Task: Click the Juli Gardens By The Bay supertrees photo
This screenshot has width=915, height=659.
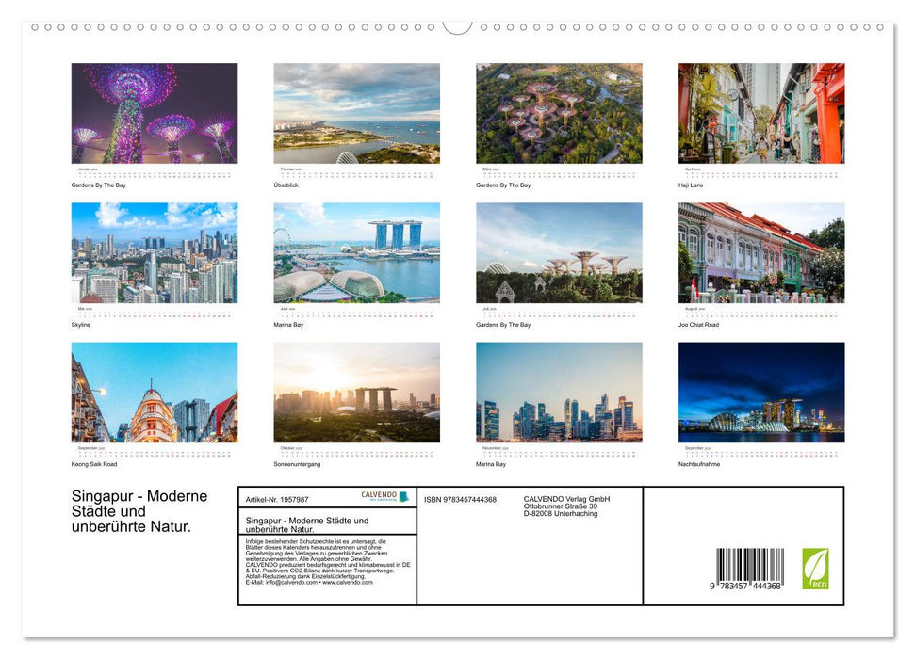Action: tap(559, 251)
